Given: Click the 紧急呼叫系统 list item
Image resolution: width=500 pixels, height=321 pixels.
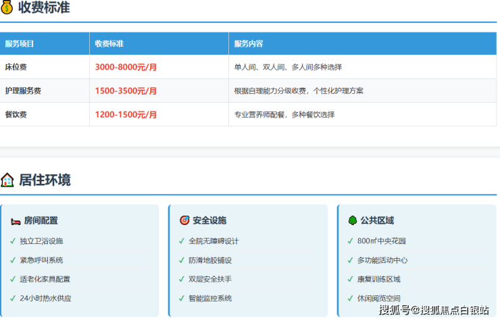Looking at the screenshot, I should coord(41,260).
